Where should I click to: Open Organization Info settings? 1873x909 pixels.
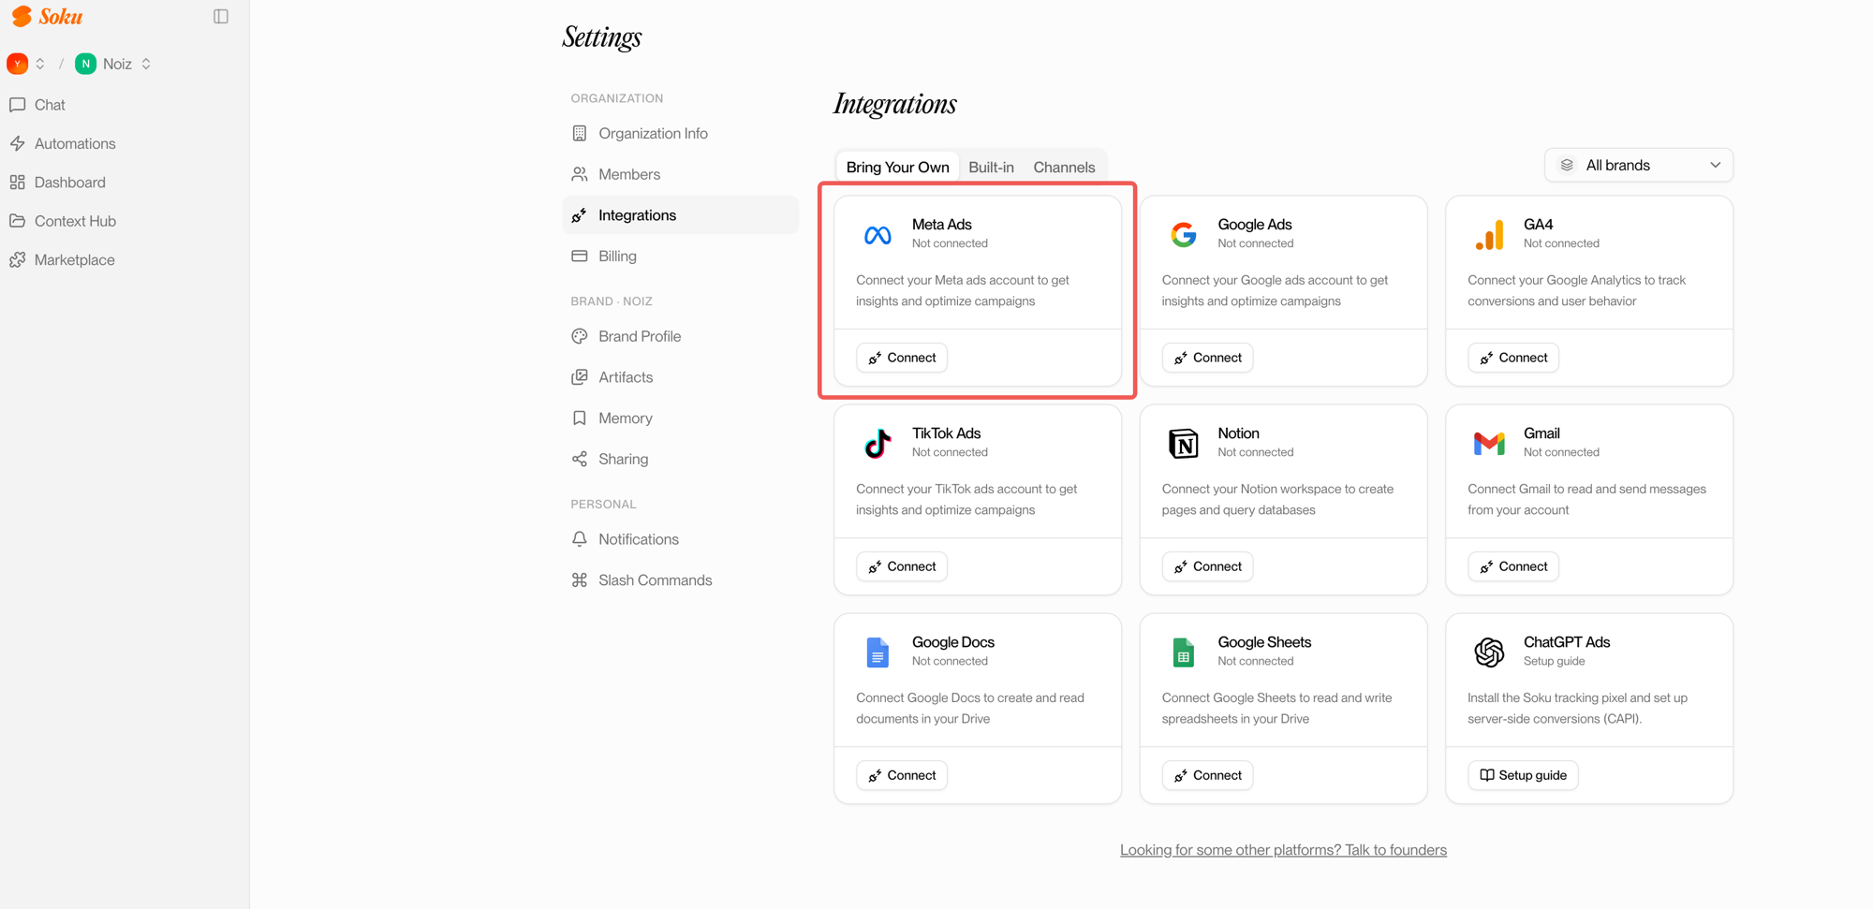680,134
